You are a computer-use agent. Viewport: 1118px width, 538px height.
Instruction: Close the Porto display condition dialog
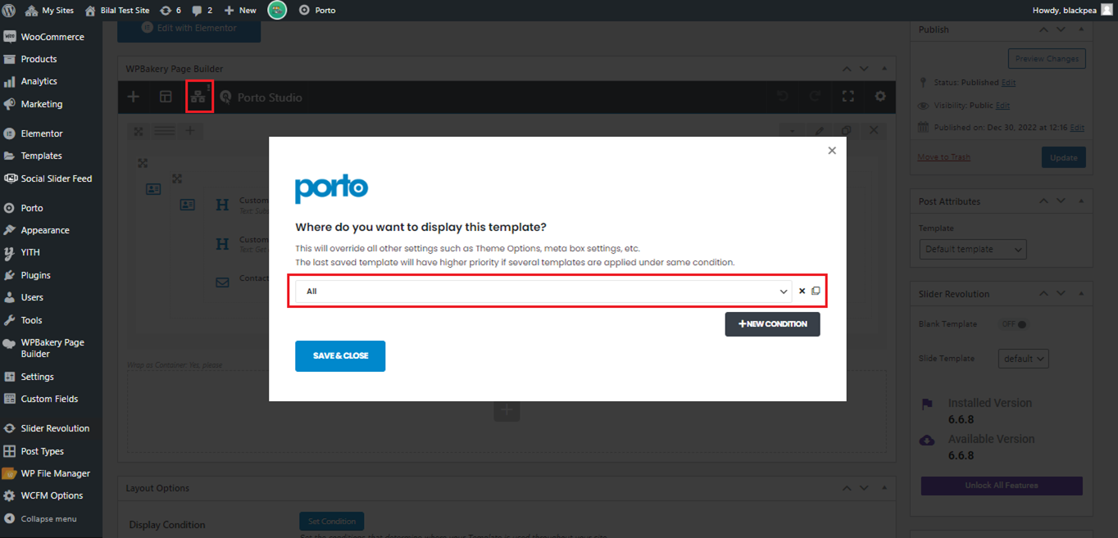832,151
